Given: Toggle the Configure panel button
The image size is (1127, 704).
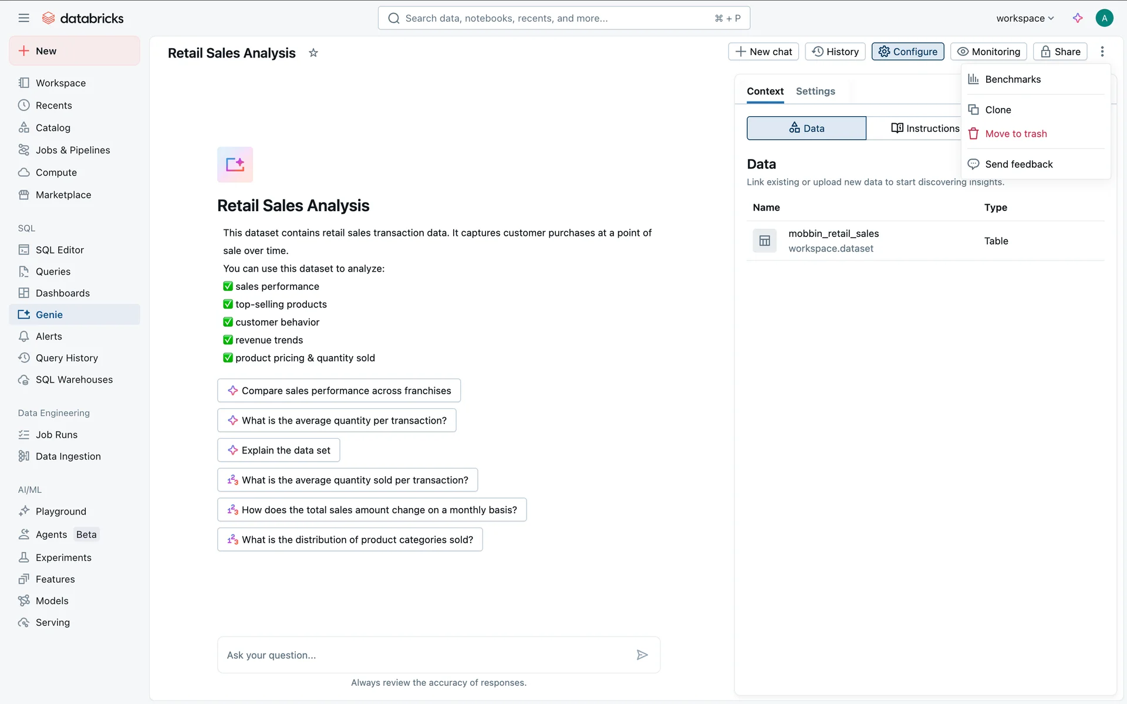Looking at the screenshot, I should (907, 52).
